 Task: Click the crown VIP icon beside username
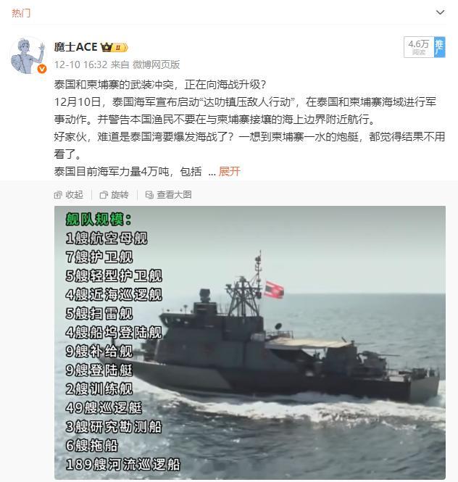click(107, 47)
